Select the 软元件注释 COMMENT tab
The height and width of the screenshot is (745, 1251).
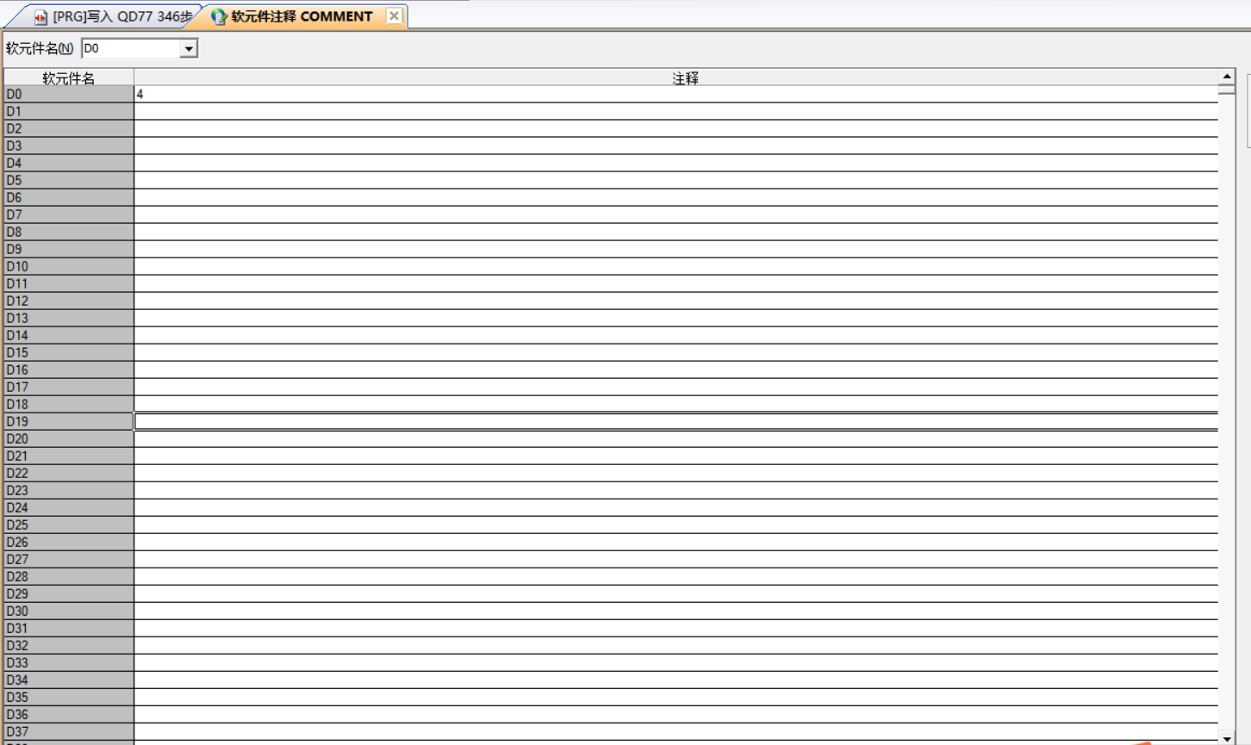click(301, 16)
